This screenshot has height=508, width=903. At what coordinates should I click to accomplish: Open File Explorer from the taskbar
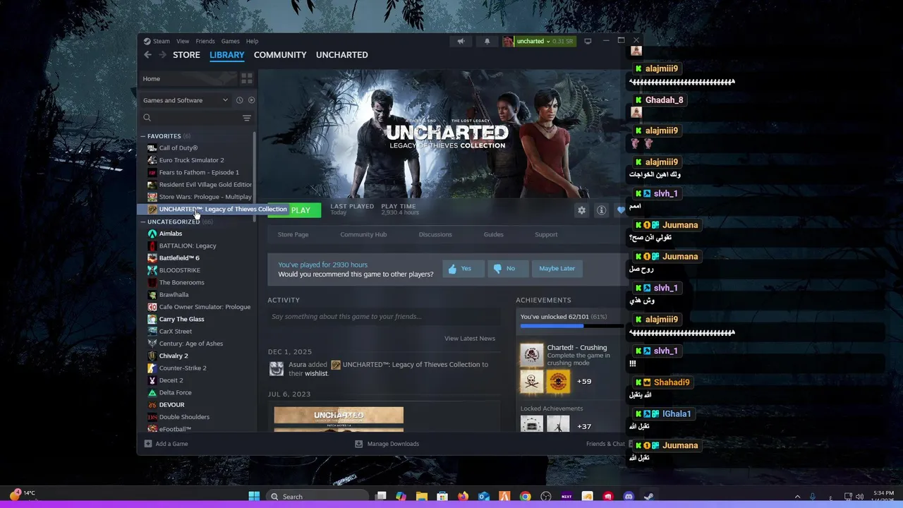pyautogui.click(x=422, y=497)
